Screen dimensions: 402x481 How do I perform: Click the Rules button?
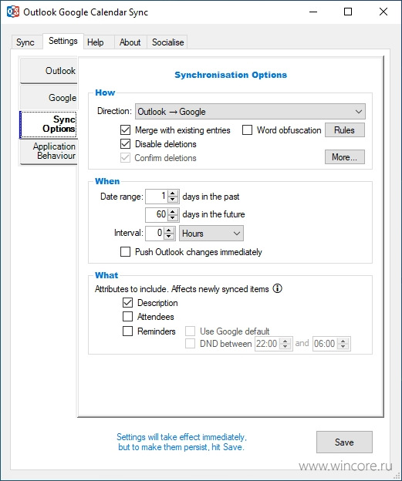345,130
